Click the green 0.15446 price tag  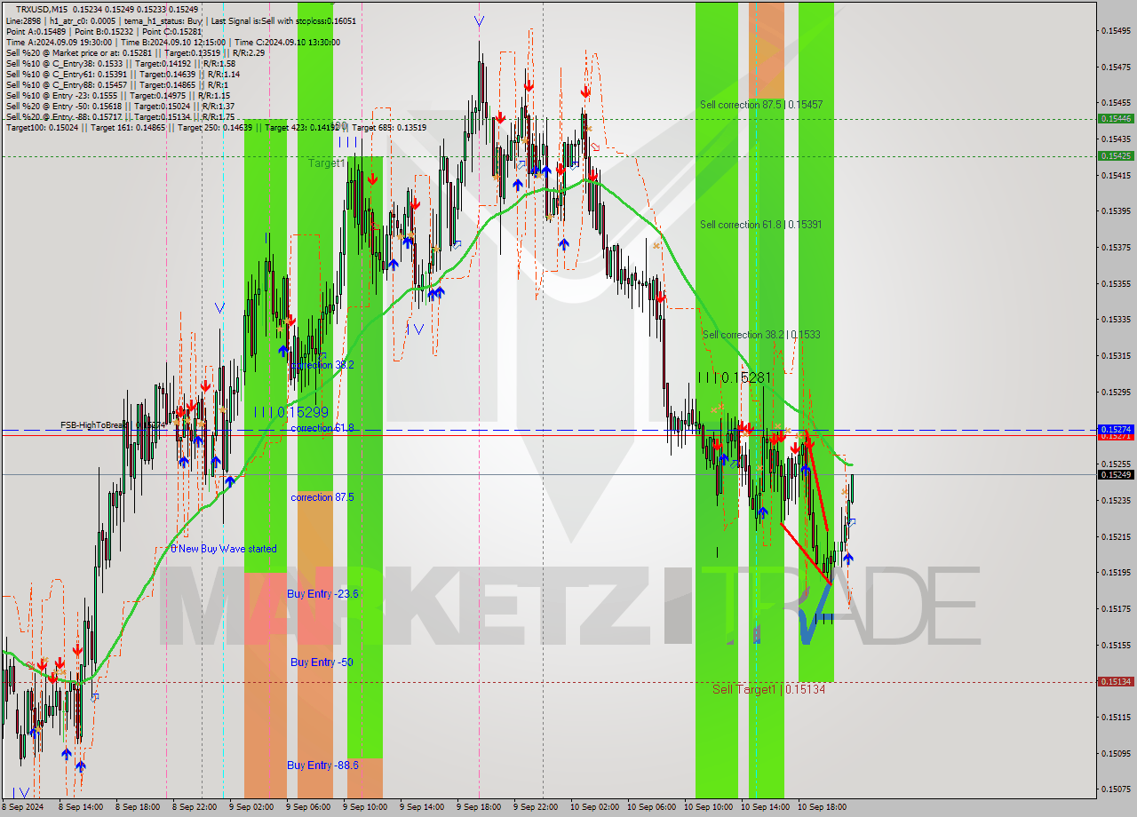1116,118
